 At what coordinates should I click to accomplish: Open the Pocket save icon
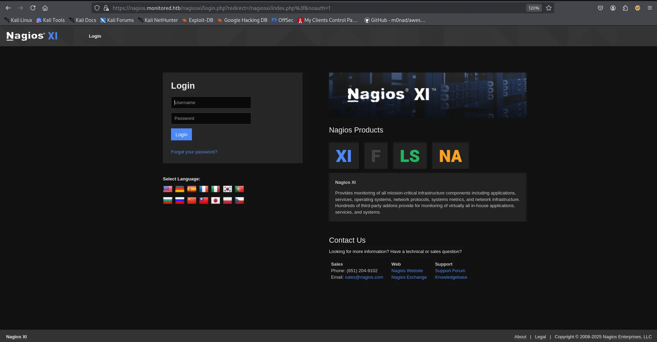(600, 8)
